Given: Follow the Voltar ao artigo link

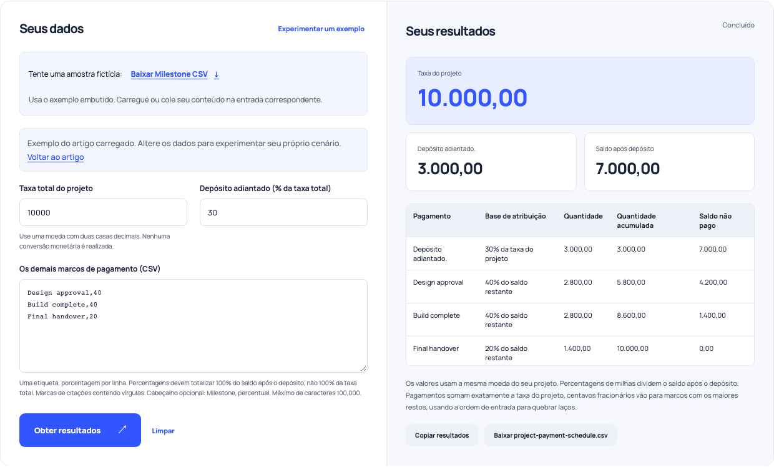Looking at the screenshot, I should tap(56, 157).
